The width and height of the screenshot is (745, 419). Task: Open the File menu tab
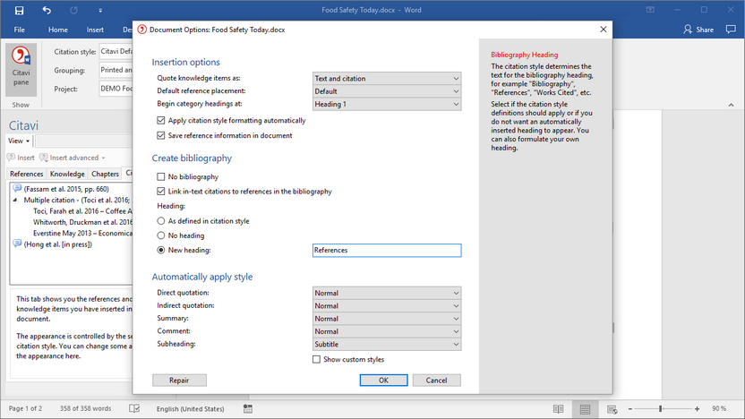[x=20, y=30]
